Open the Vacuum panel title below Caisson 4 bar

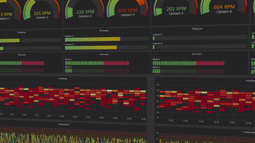click(x=104, y=54)
